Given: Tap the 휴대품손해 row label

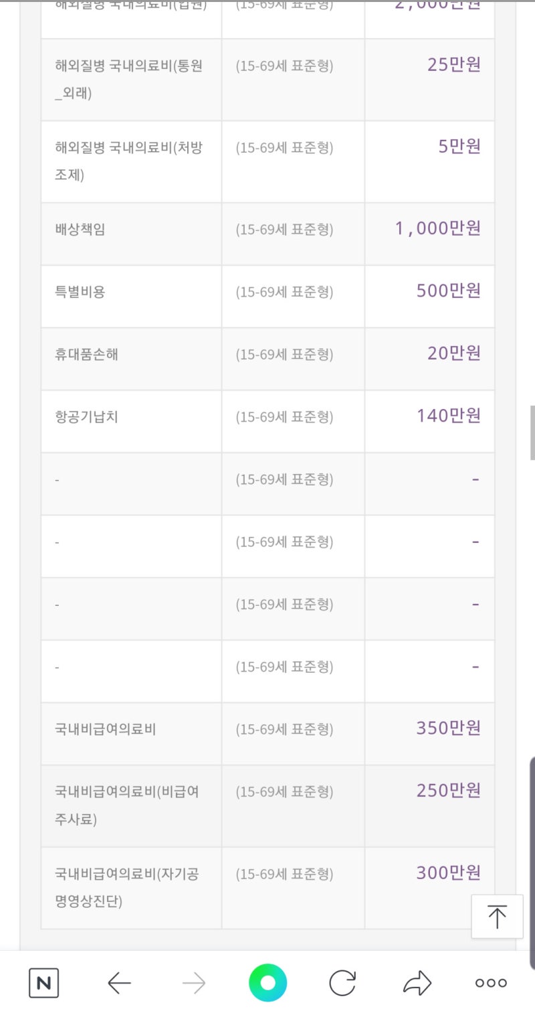Looking at the screenshot, I should pos(87,354).
